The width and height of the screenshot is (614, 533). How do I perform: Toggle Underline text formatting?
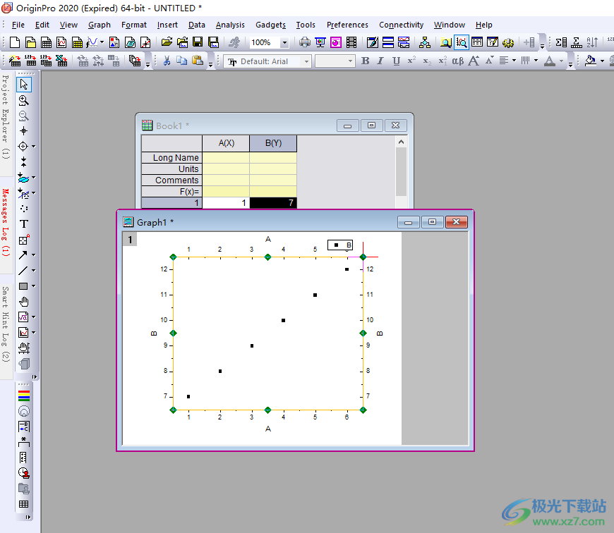click(x=396, y=61)
